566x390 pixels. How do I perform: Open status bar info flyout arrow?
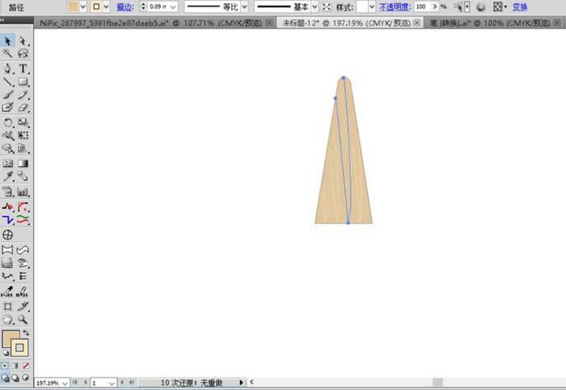pyautogui.click(x=241, y=383)
